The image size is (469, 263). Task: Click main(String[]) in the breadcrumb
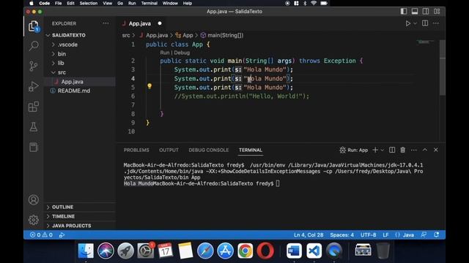pyautogui.click(x=222, y=35)
